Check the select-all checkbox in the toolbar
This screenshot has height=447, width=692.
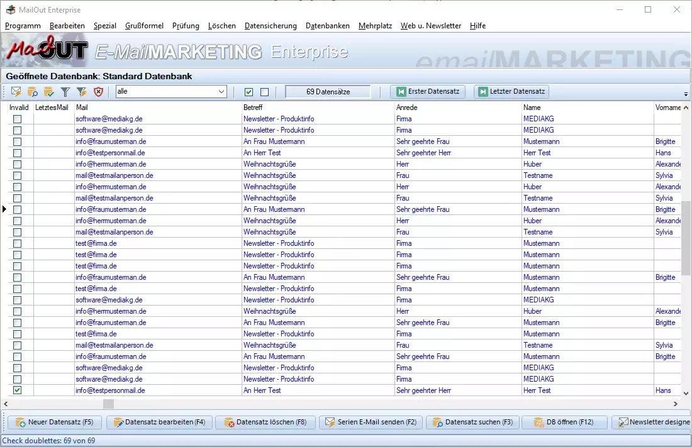point(248,92)
